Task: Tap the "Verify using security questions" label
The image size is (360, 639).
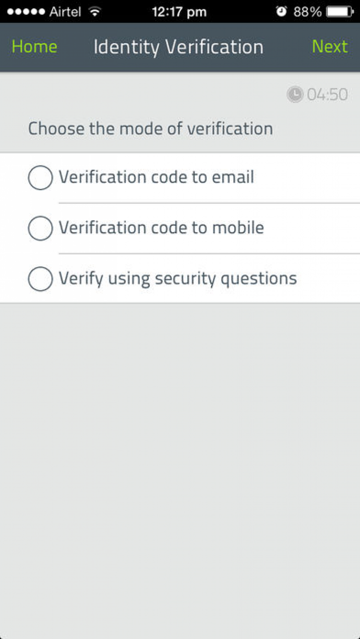Action: pos(178,278)
